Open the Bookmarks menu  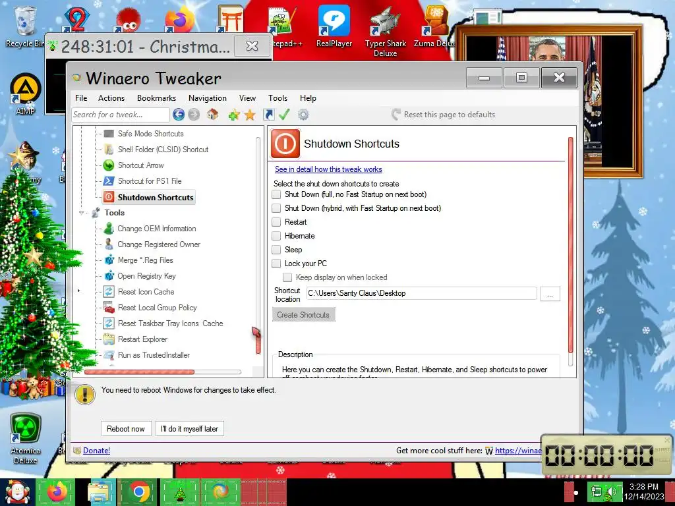[157, 98]
